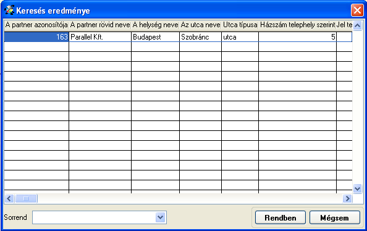The height and width of the screenshot is (231, 367).
Task: Click the vertical scrollbar up arrow
Action: (x=357, y=25)
